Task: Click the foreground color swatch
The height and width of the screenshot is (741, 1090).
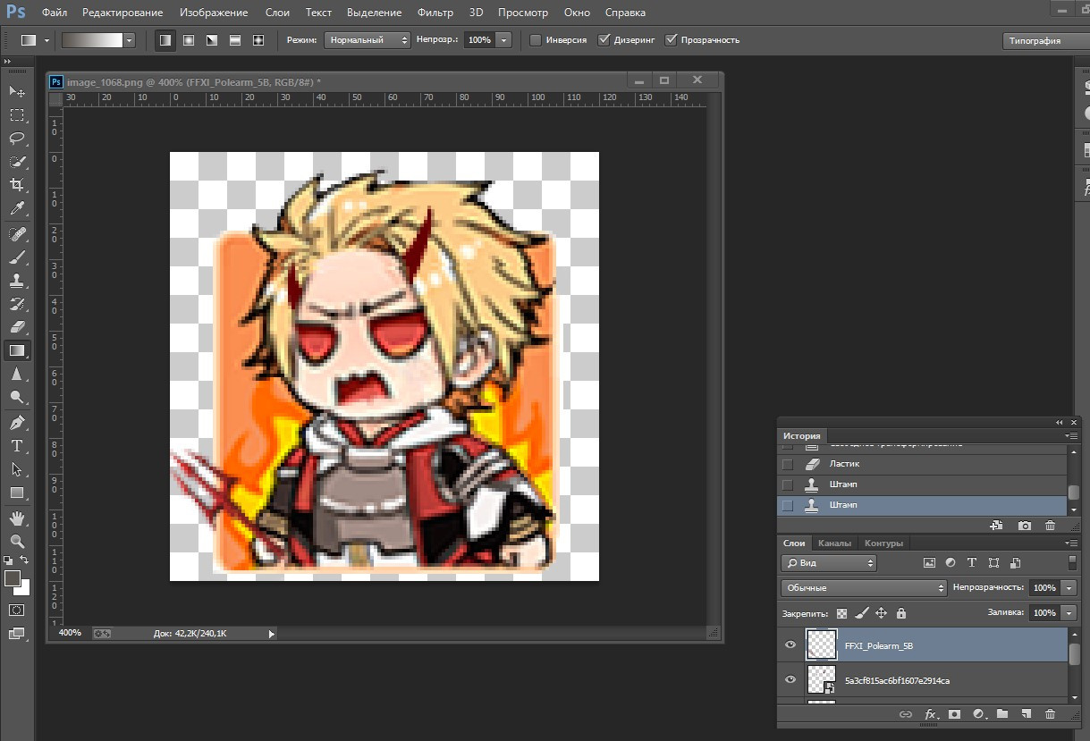Action: [13, 578]
